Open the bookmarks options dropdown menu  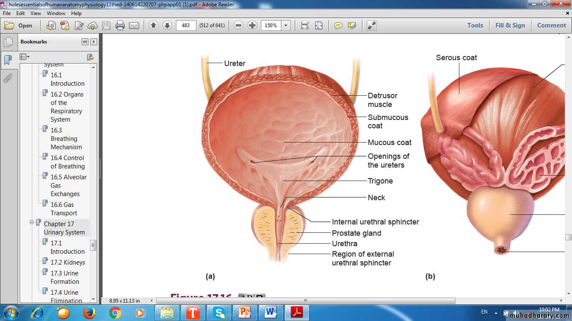(x=25, y=57)
